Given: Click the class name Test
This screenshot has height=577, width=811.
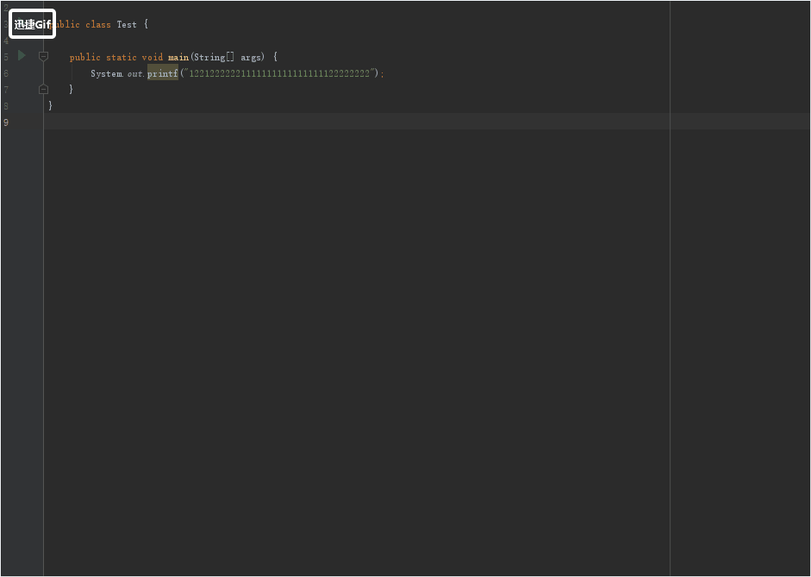Looking at the screenshot, I should click(127, 25).
